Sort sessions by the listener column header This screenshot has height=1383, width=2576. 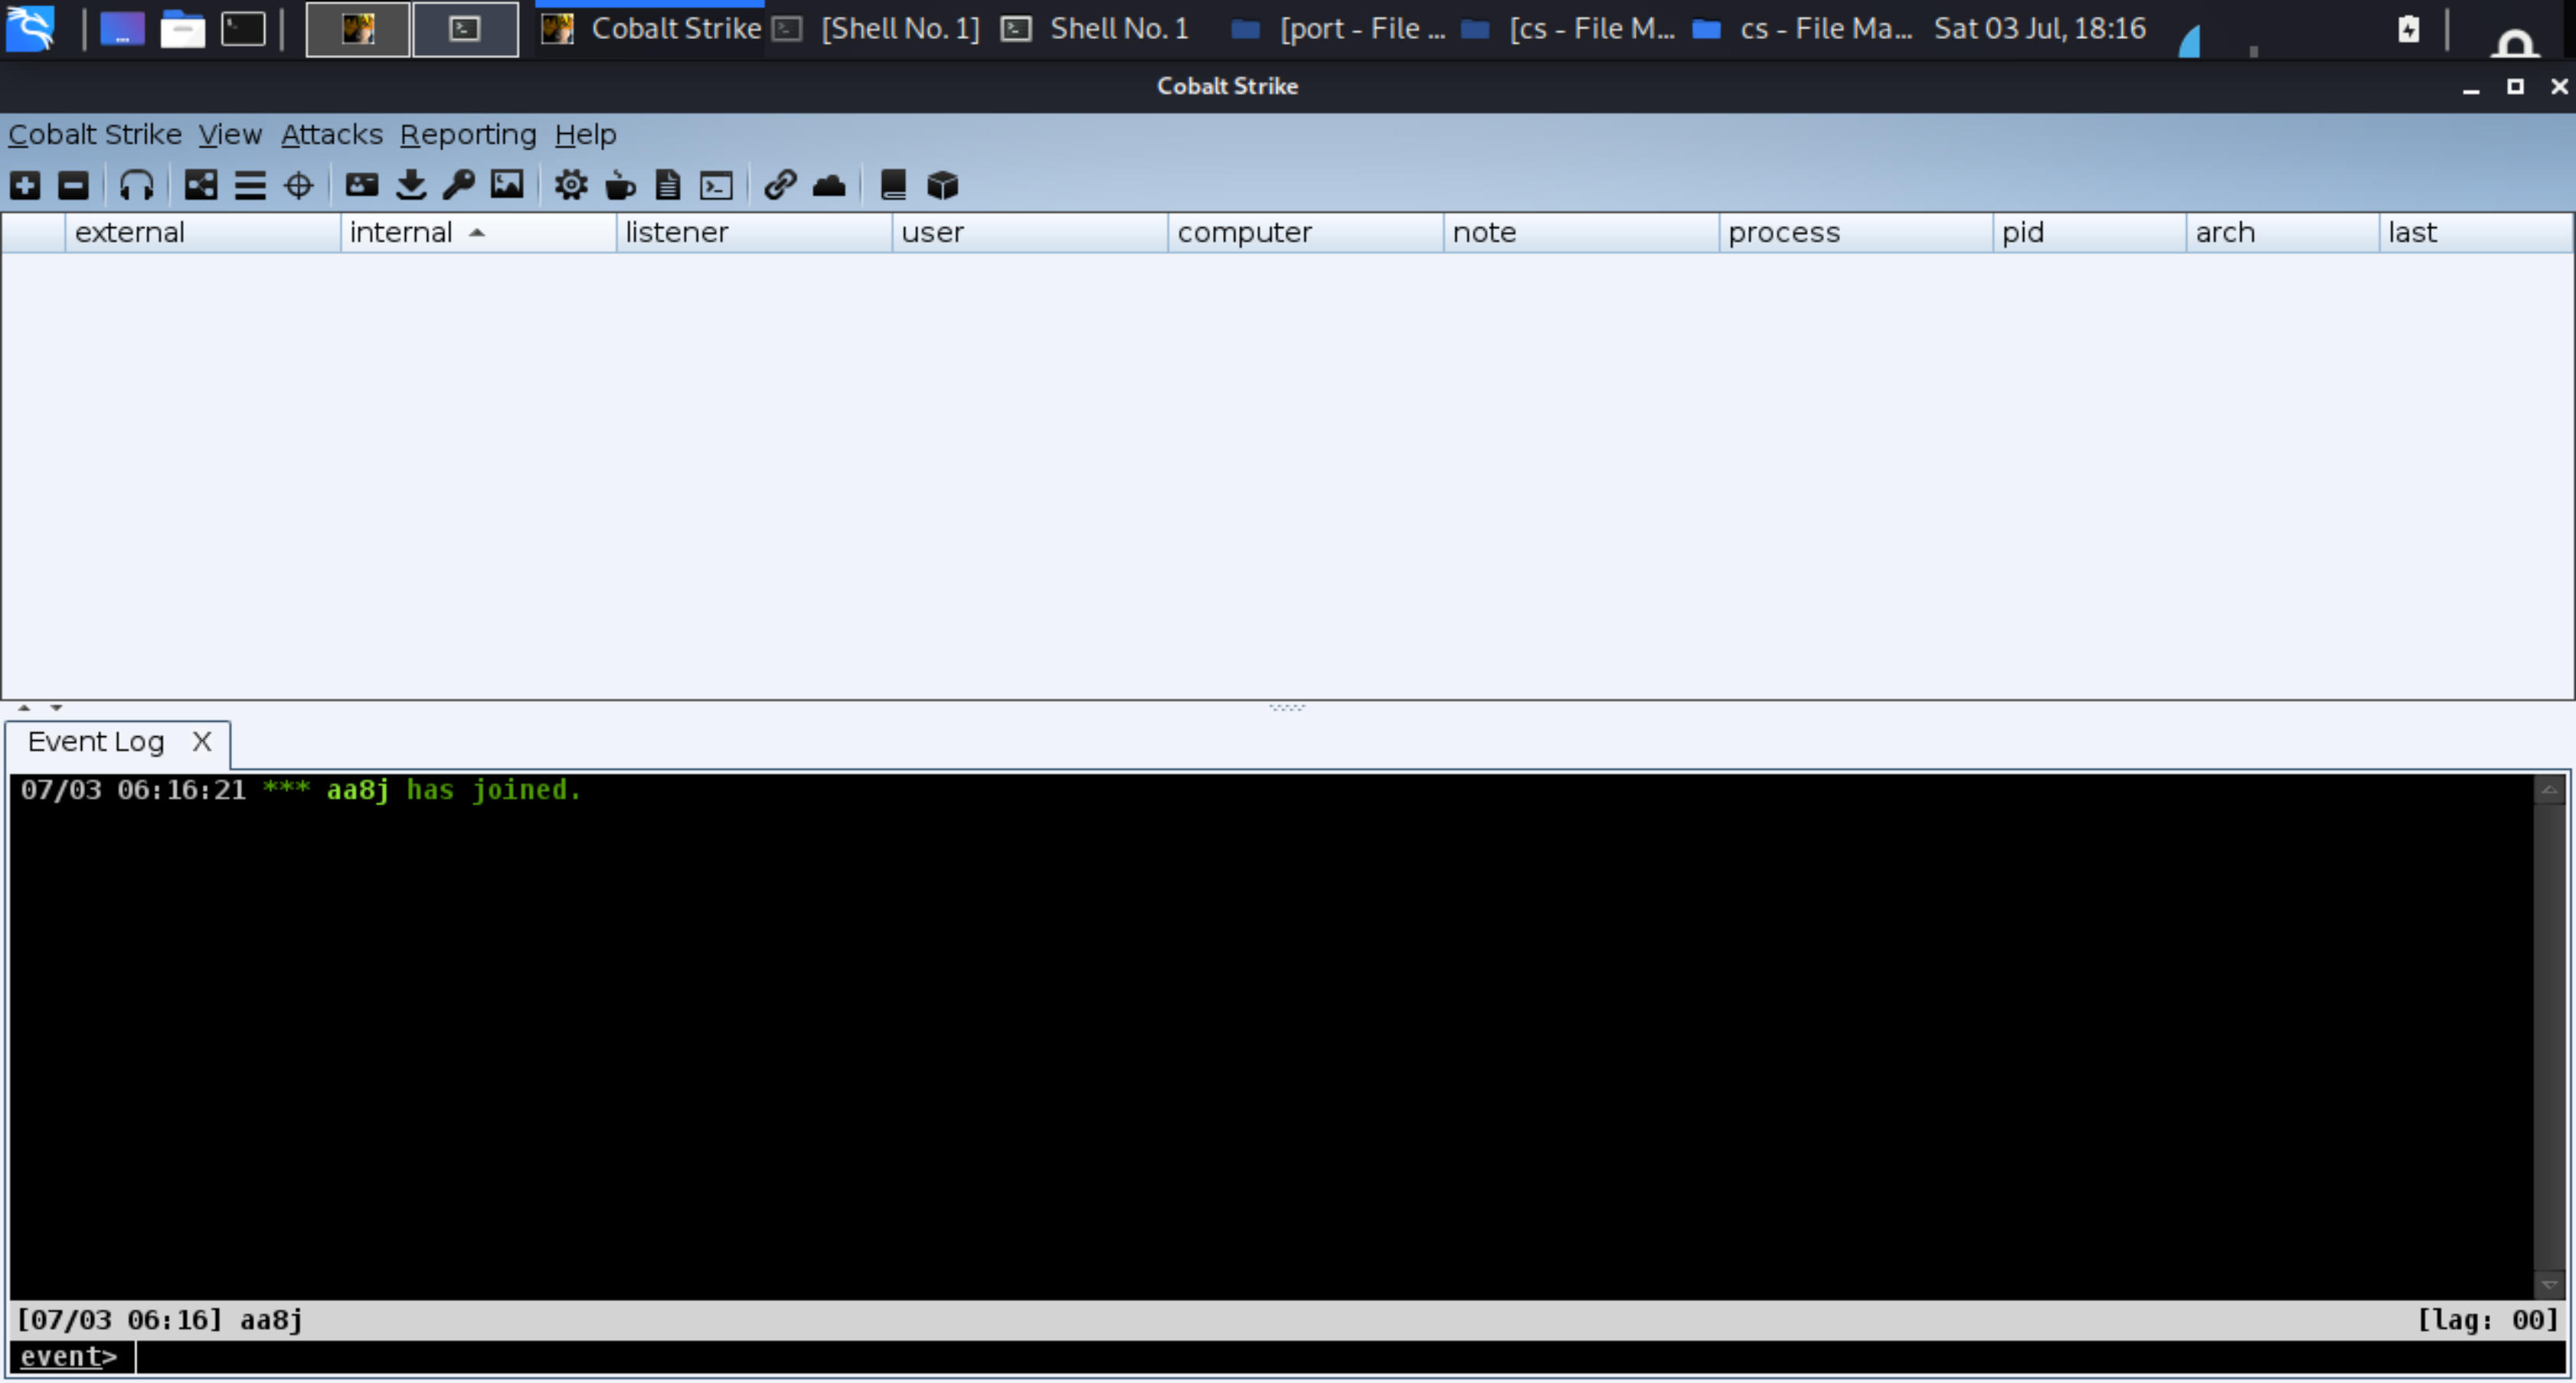pyautogui.click(x=676, y=233)
